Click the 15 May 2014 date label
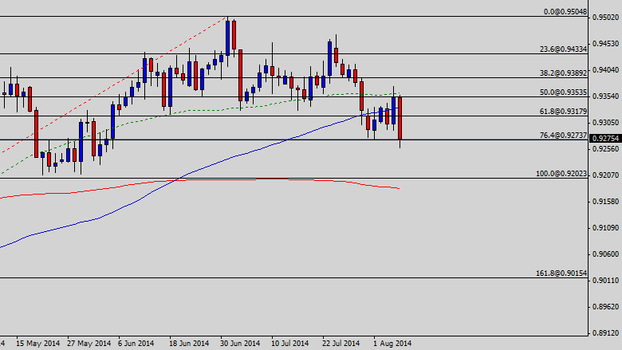 (37, 343)
